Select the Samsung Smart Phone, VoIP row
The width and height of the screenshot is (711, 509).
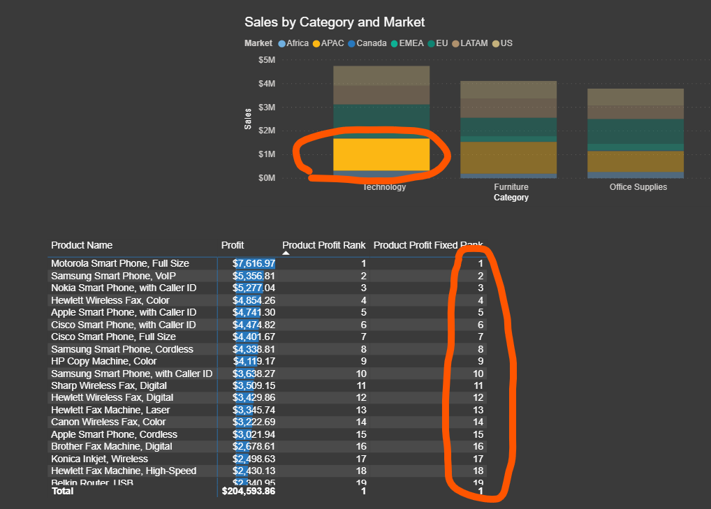tap(267, 276)
